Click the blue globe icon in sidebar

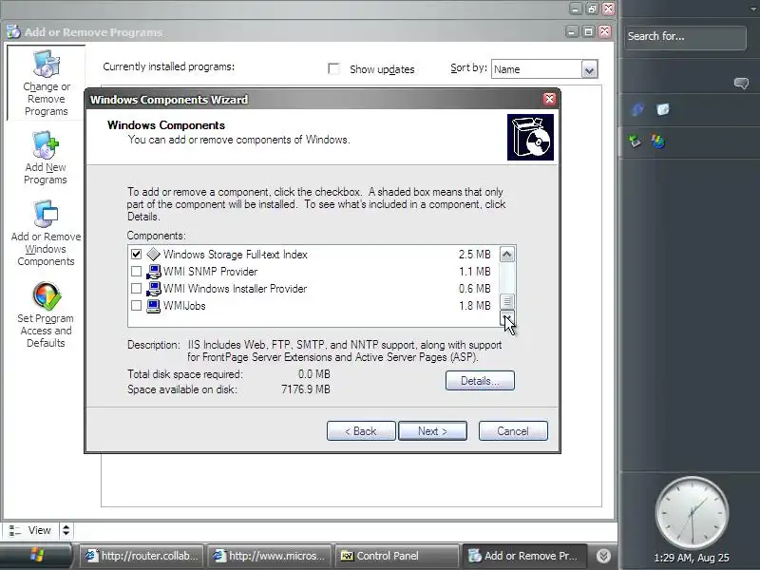pyautogui.click(x=637, y=110)
